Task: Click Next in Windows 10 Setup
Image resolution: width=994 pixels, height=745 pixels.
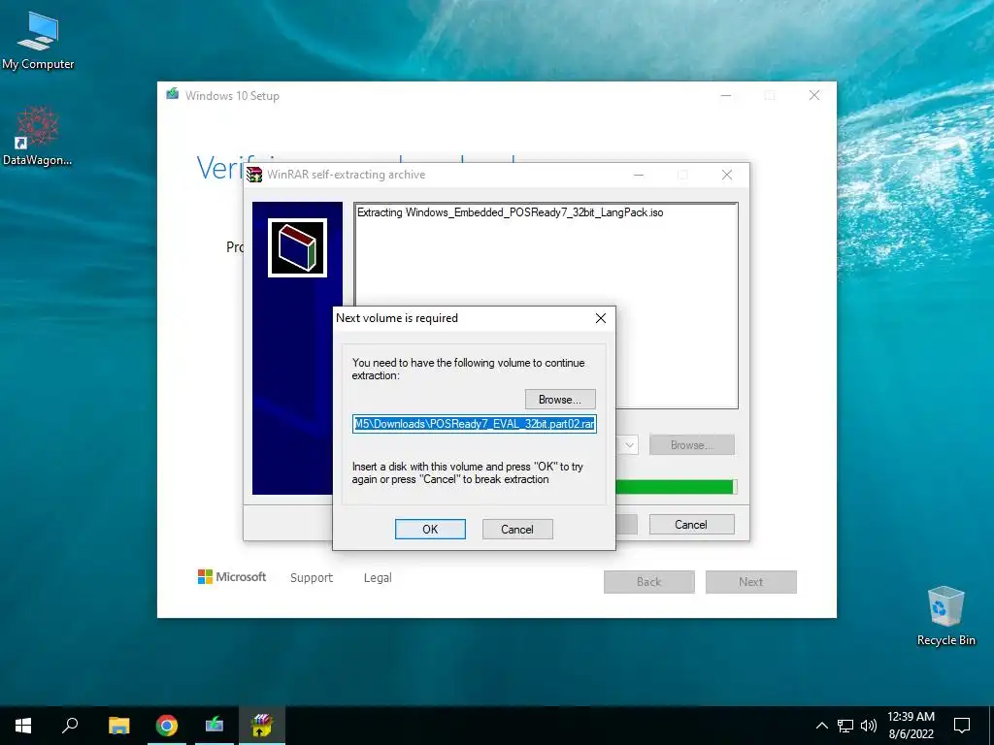Action: [x=750, y=582]
